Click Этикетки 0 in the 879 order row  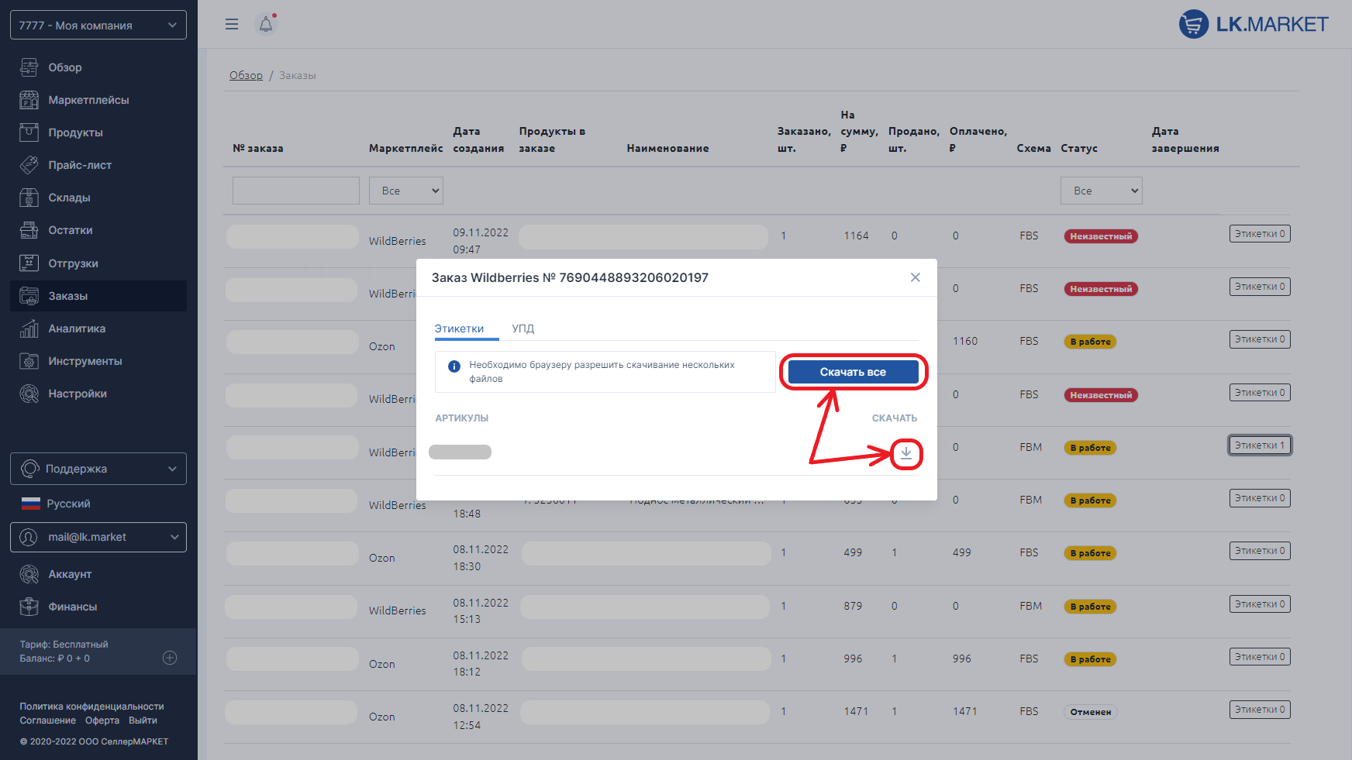coord(1260,604)
